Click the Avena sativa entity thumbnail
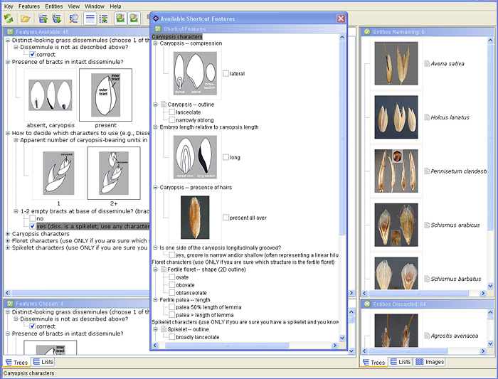Viewport: 498px width, 379px height. coord(396,63)
